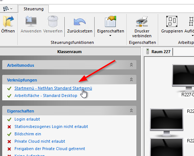Click the Verwerfen trash can icon

[53, 21]
